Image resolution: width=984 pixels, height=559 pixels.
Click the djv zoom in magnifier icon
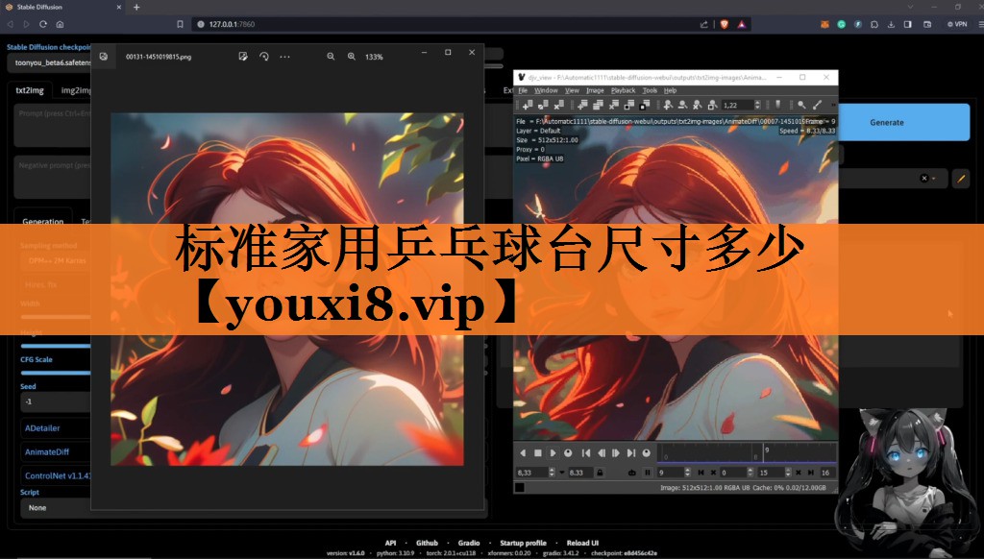click(669, 105)
